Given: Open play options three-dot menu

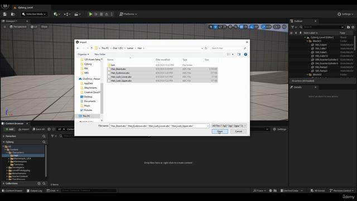Looking at the screenshot, I should coord(112,14).
